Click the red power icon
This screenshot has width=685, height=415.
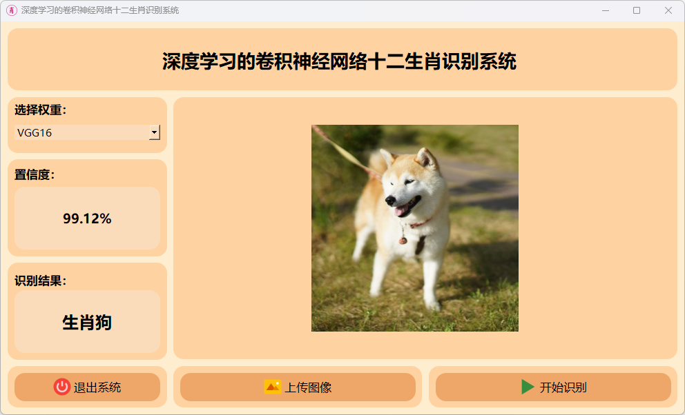click(62, 387)
